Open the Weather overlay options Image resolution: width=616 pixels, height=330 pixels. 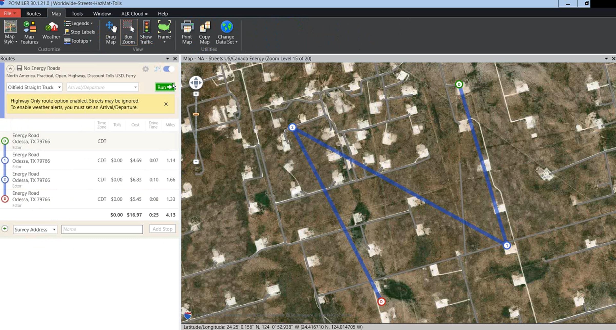[x=51, y=32]
